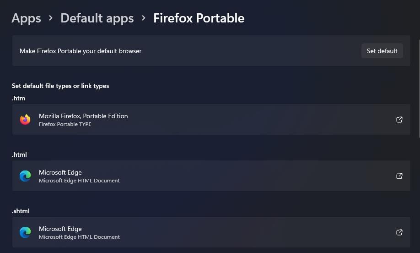The width and height of the screenshot is (420, 253).
Task: Click the Firefox Portable page title
Action: point(199,18)
